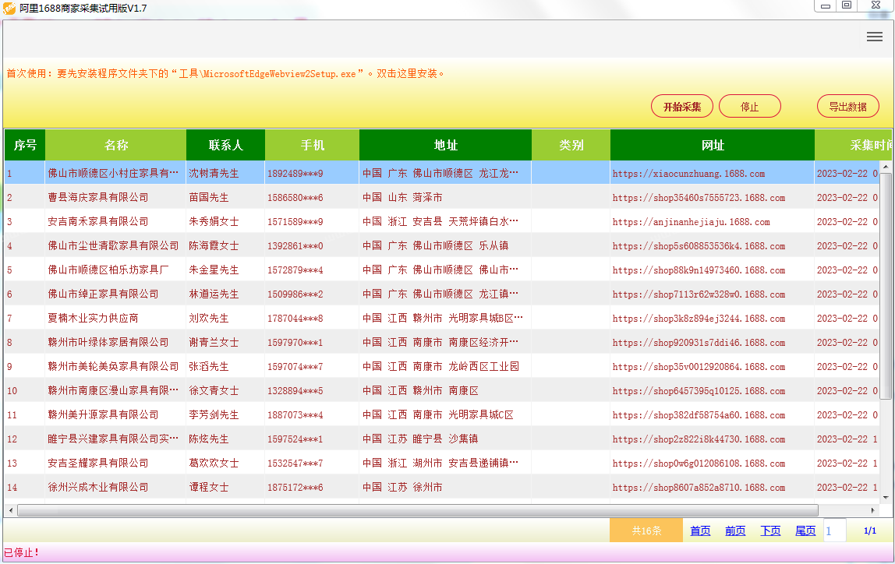Click contact 陈海霞女士
The height and width of the screenshot is (564, 895).
click(x=214, y=246)
